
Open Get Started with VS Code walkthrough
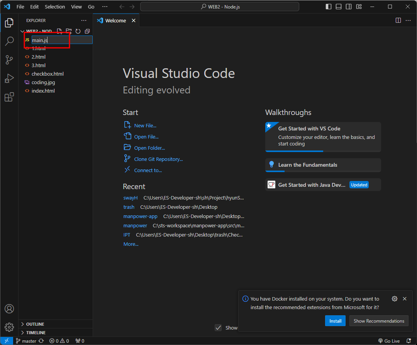(x=323, y=137)
